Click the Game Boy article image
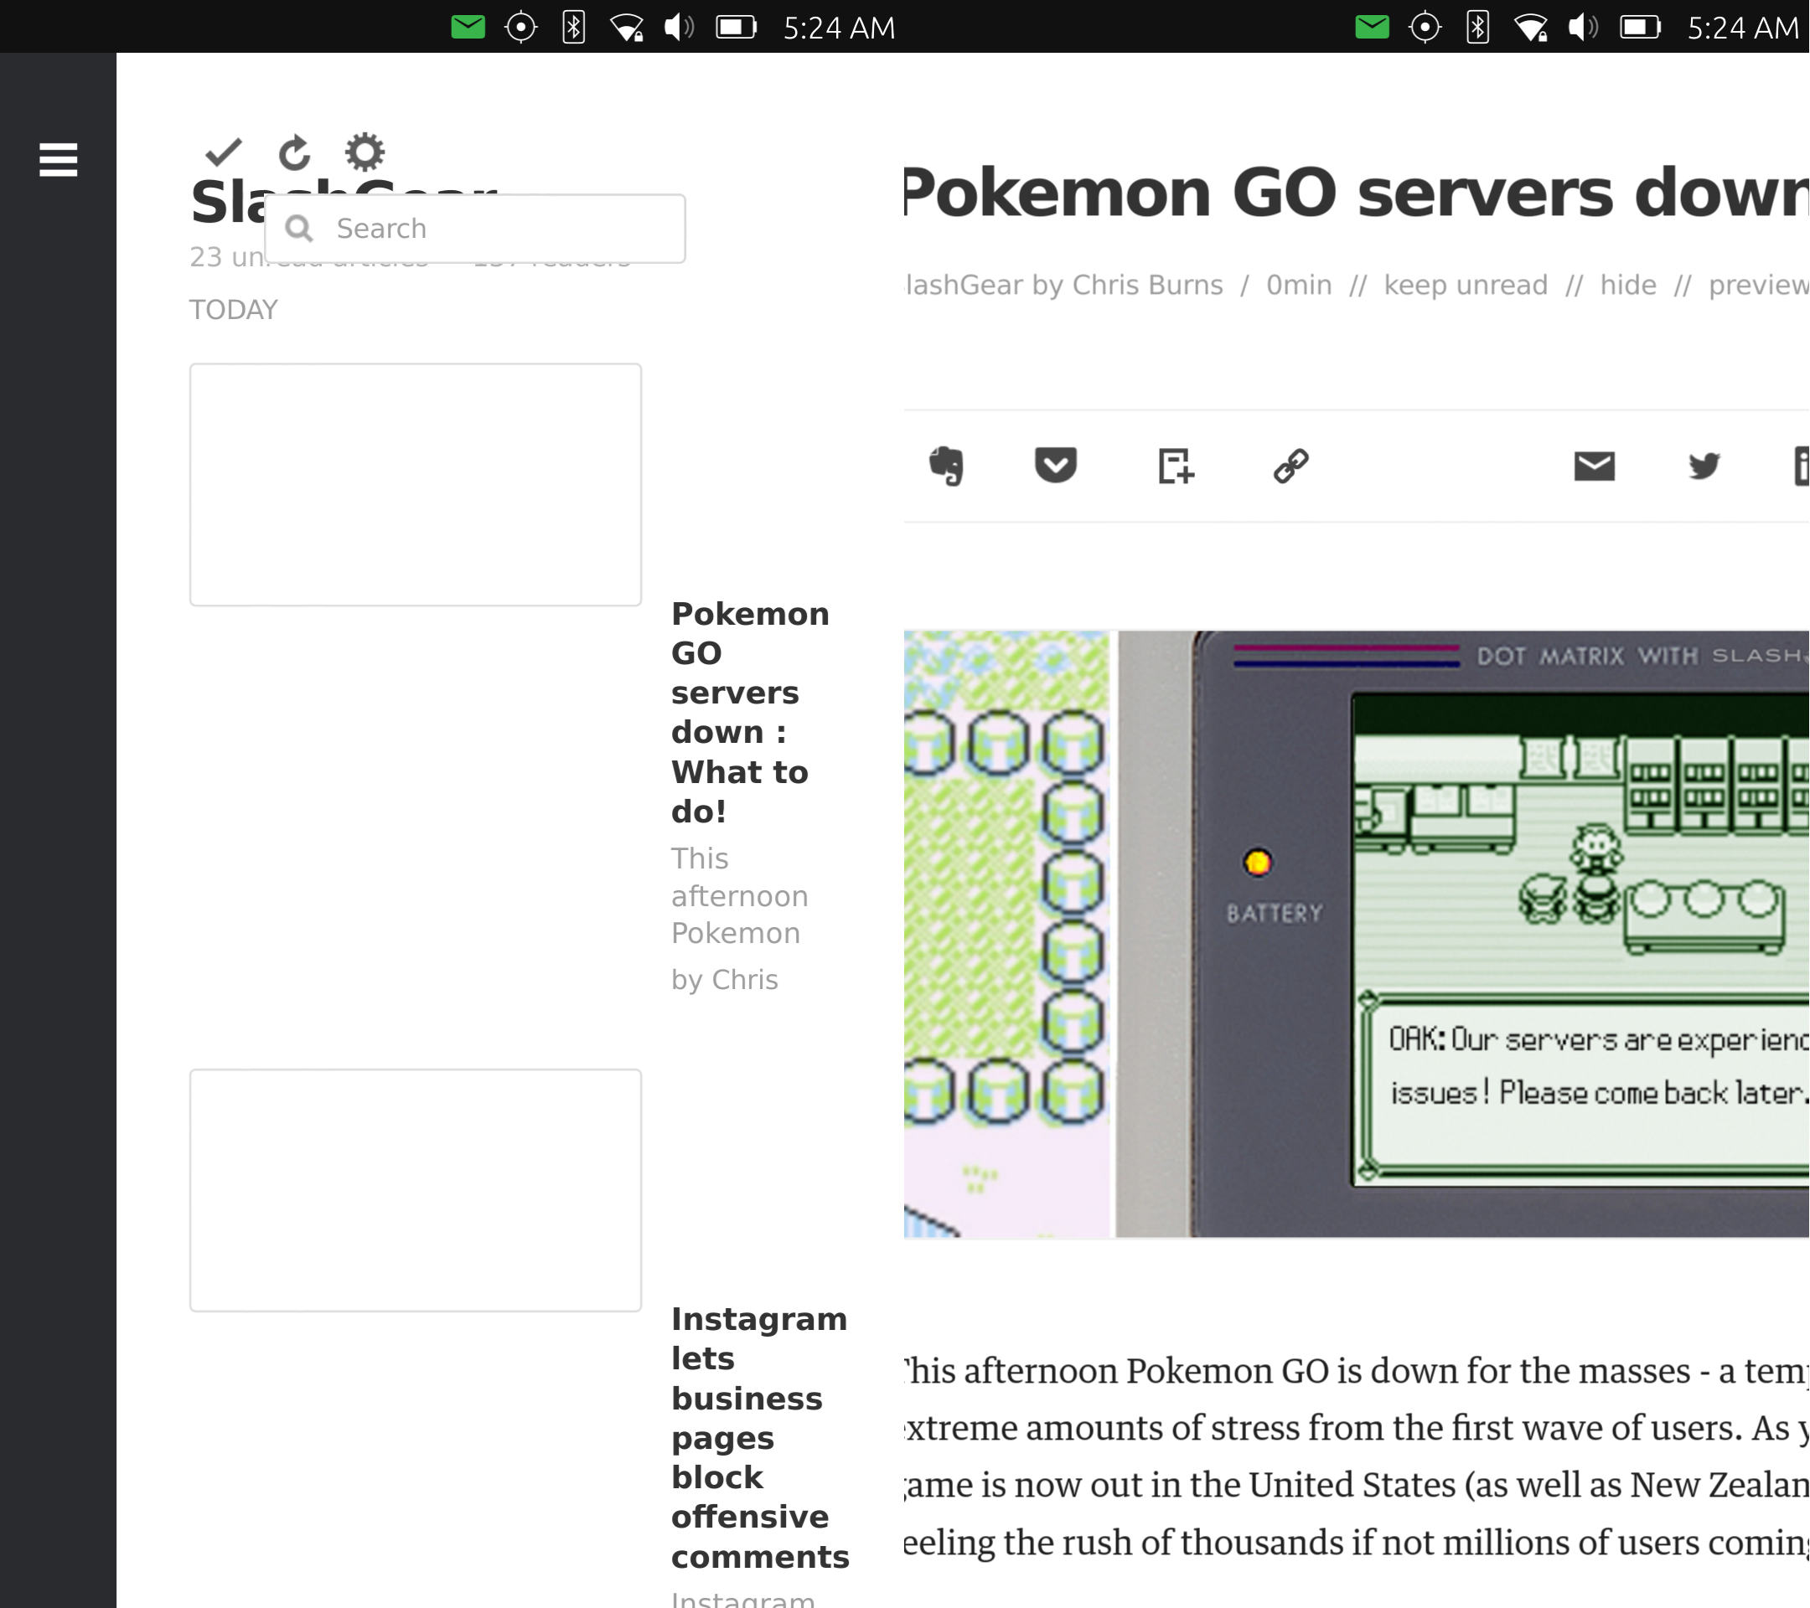This screenshot has width=1810, height=1608. 1357,935
